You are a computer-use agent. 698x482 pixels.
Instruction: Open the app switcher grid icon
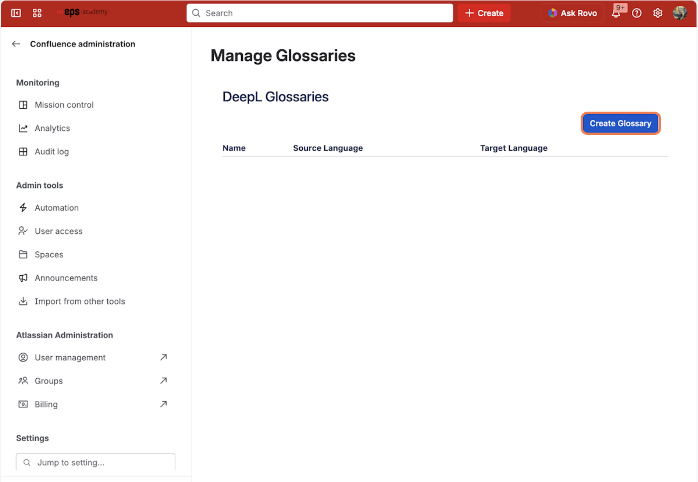(x=37, y=13)
